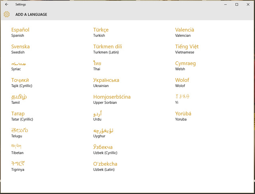Click the back arrow in title bar
Viewport: 255px width, 194px height.
pyautogui.click(x=6, y=4)
